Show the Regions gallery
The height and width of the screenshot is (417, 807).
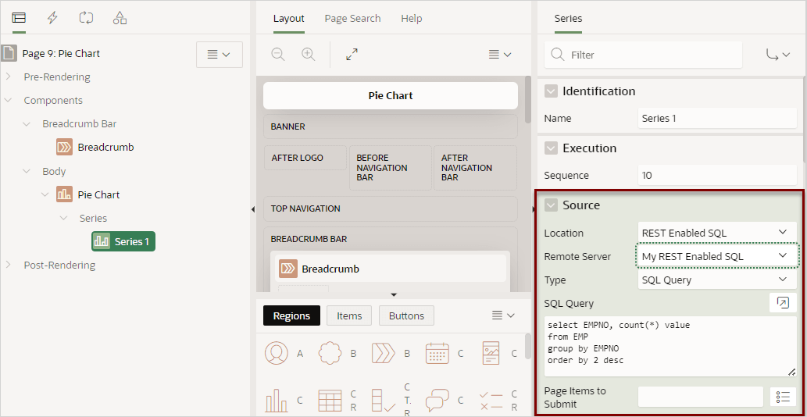point(291,315)
